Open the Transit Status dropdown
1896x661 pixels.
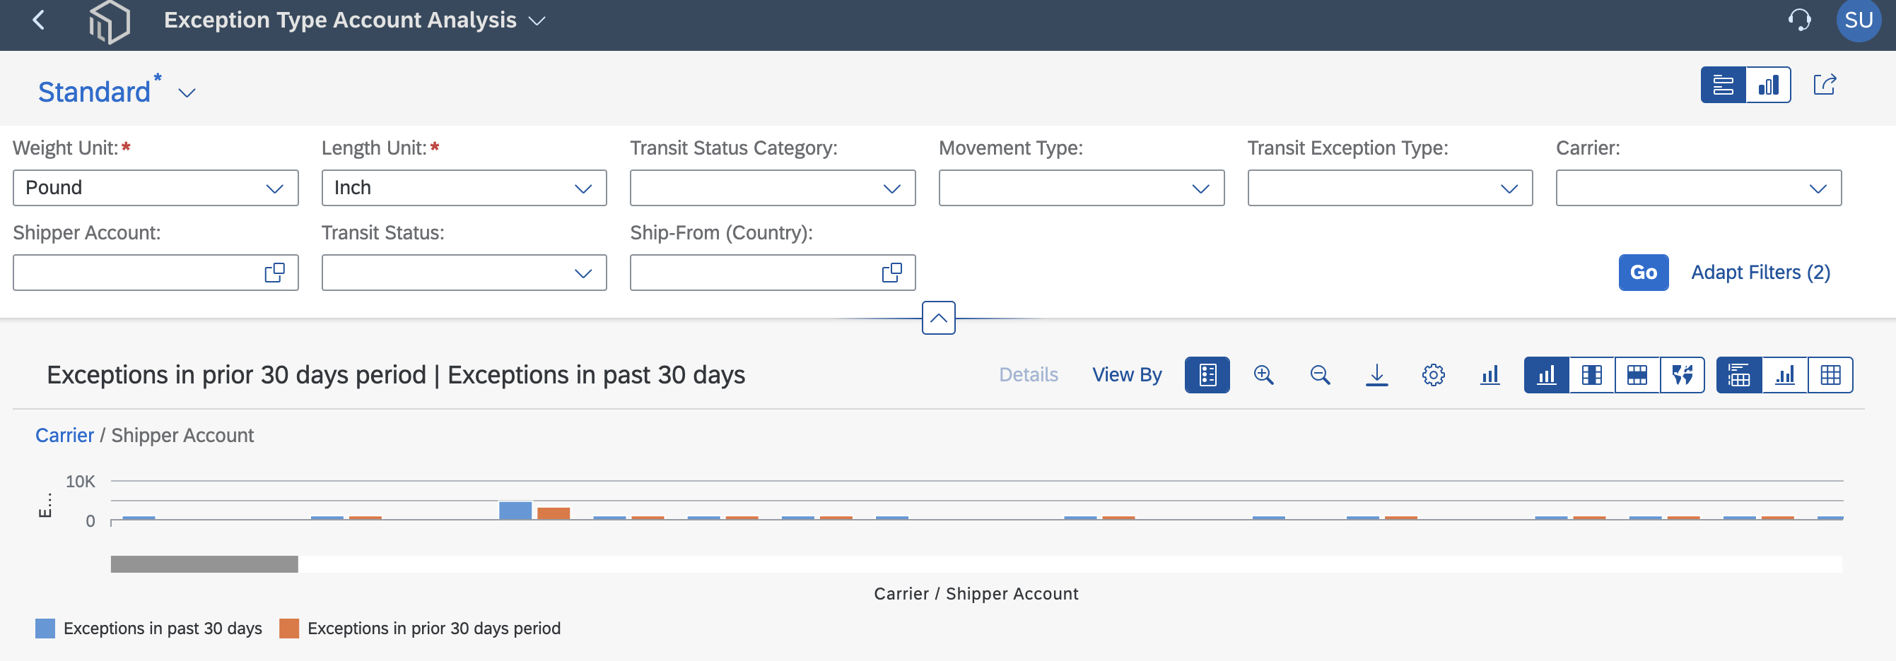pyautogui.click(x=583, y=273)
